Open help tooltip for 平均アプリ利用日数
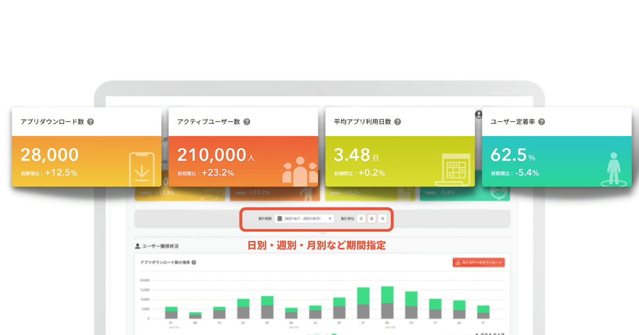The image size is (639, 335). click(397, 122)
